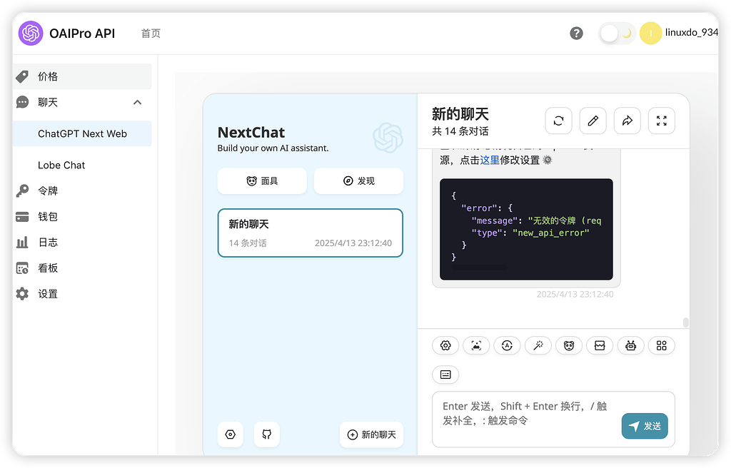Click the 聊天 chat bubble sidebar icon
The height and width of the screenshot is (468, 731).
[x=22, y=102]
